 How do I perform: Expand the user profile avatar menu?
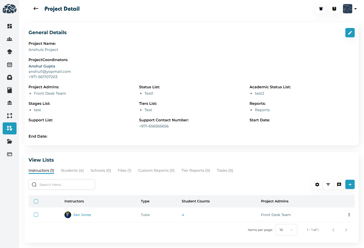click(x=350, y=9)
